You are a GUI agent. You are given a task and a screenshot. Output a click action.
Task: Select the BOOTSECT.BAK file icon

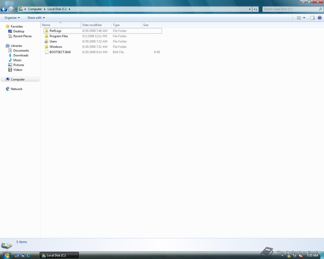click(x=46, y=52)
